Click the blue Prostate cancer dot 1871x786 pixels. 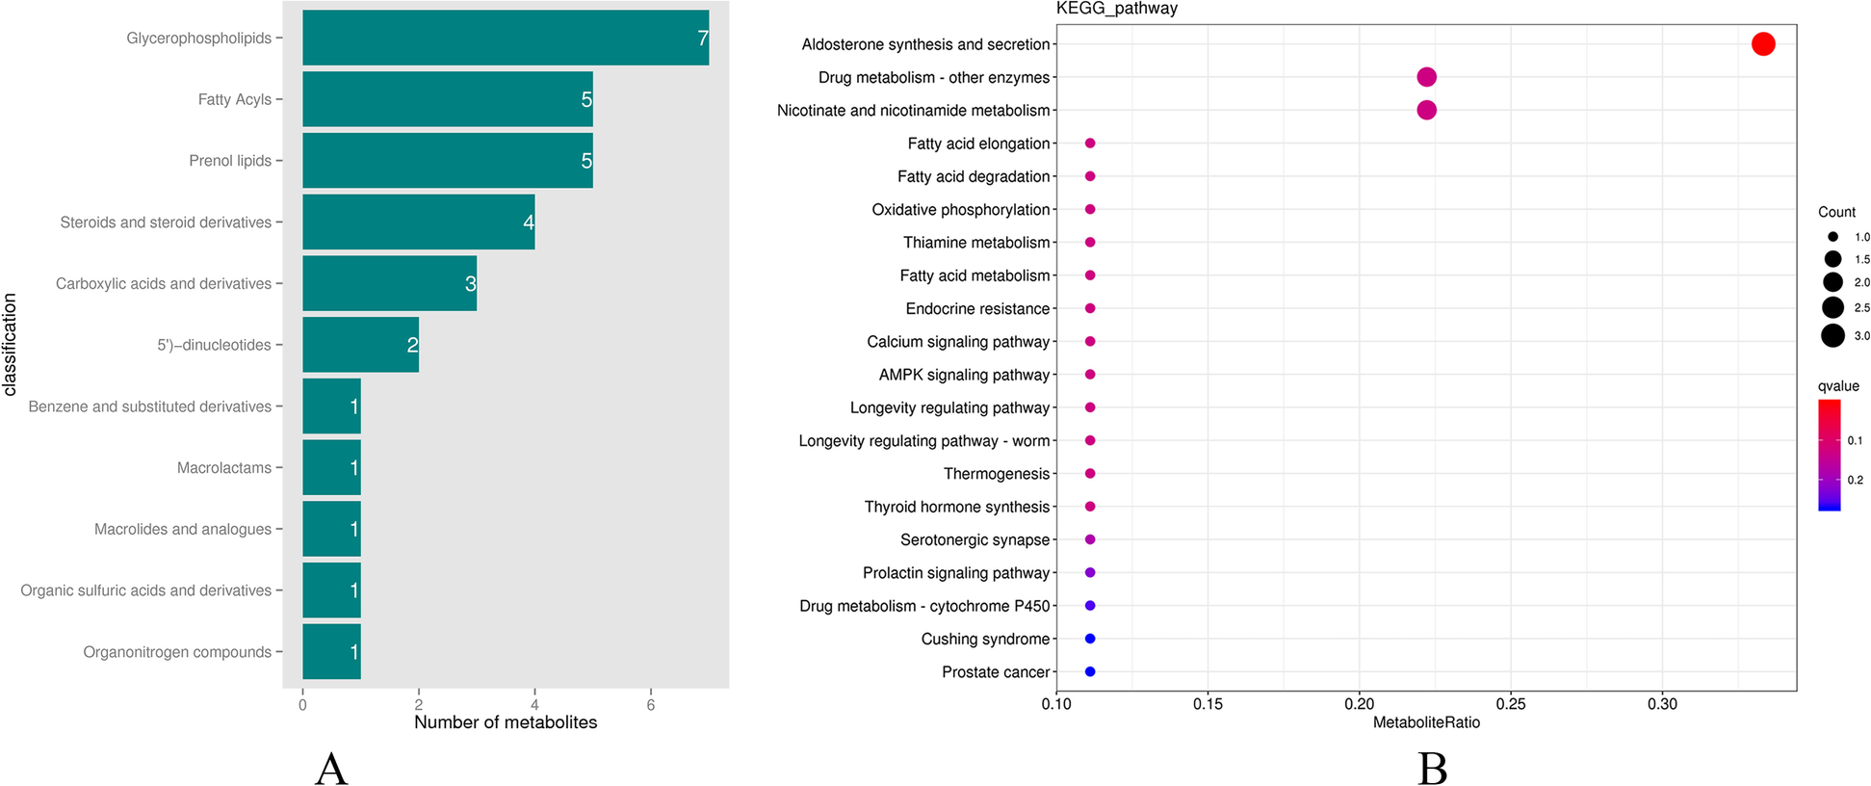[x=1090, y=671]
